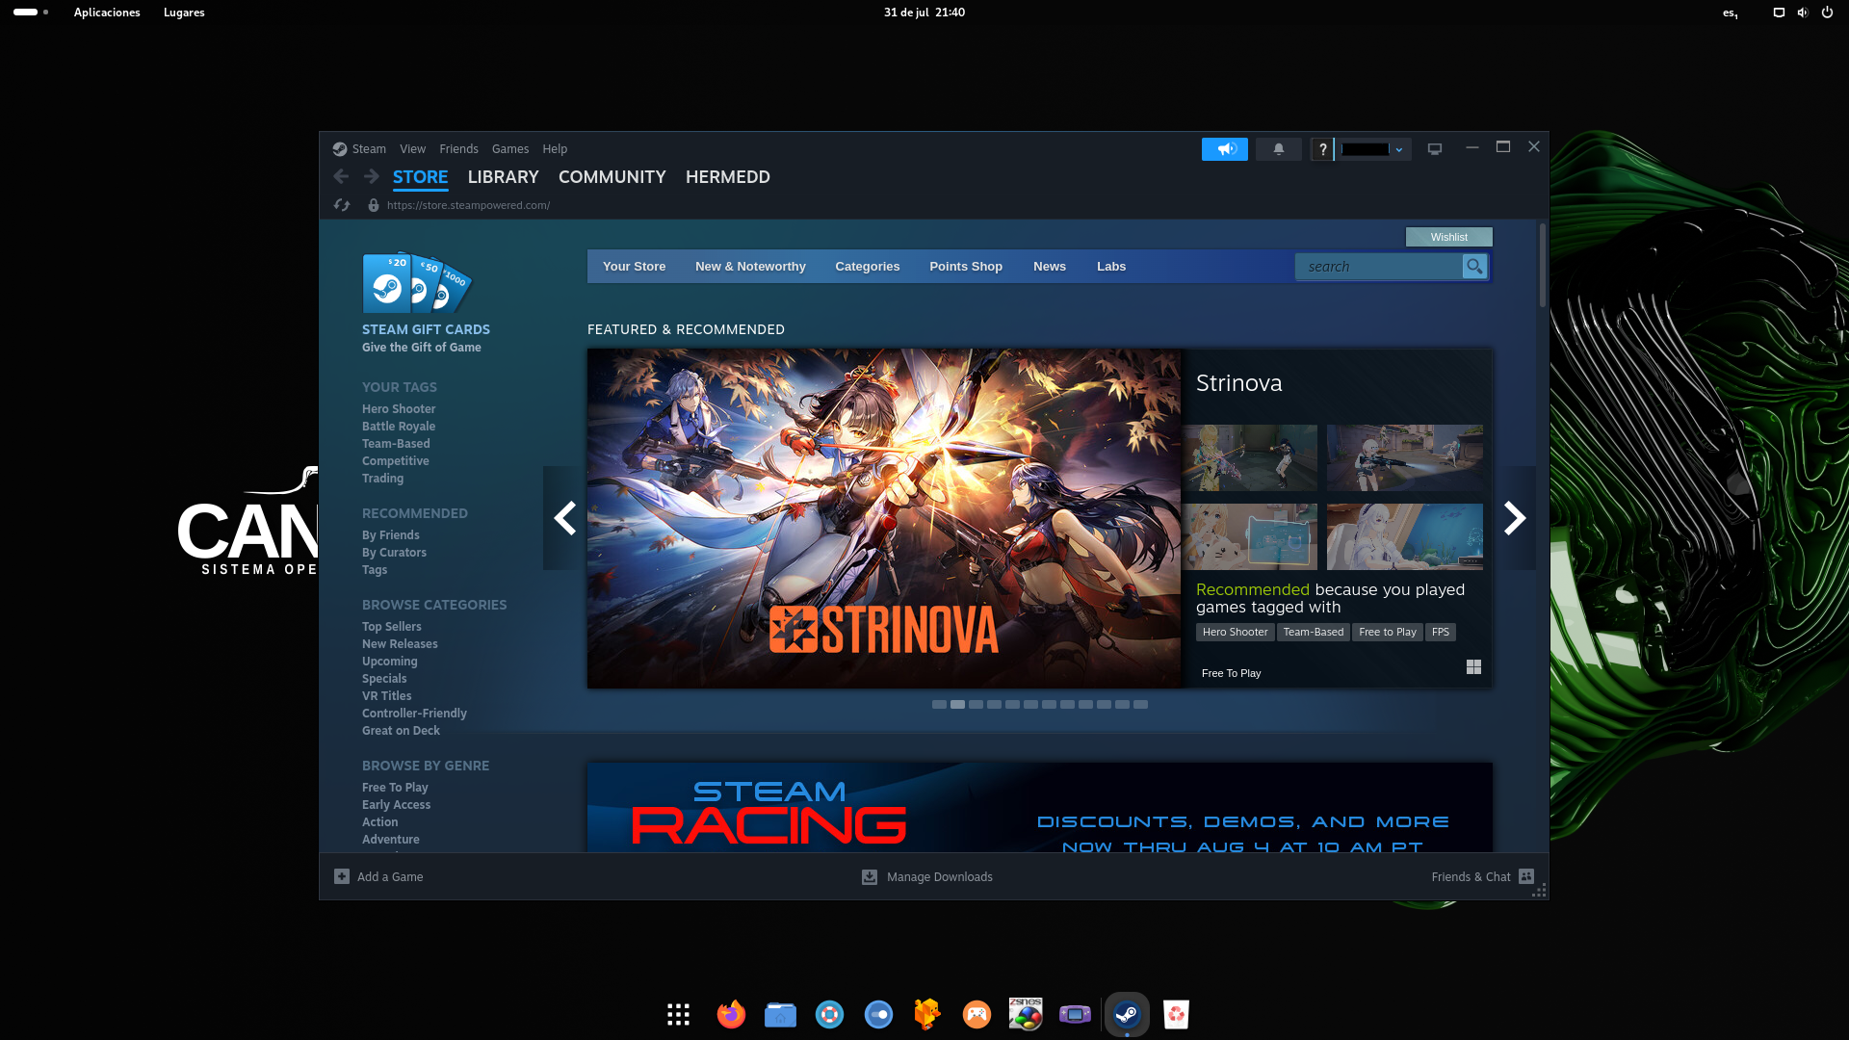Open the View menu
The height and width of the screenshot is (1040, 1849).
pos(412,149)
